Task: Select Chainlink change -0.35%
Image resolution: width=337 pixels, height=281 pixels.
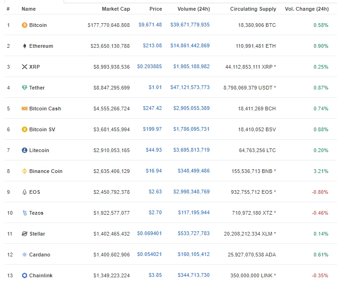Action: coord(320,275)
